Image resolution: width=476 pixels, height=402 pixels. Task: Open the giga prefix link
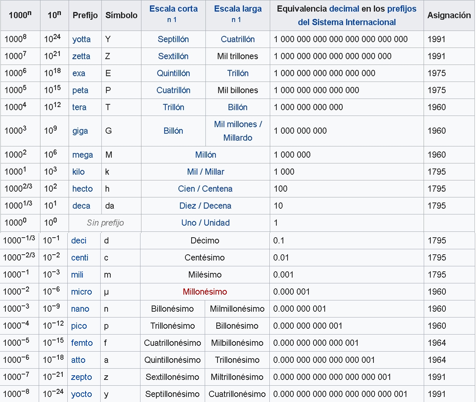click(x=80, y=131)
